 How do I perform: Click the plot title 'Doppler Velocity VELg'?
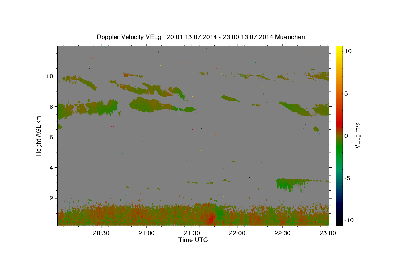point(129,37)
